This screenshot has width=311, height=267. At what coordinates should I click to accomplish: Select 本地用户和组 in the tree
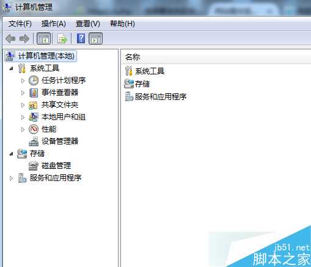[x=64, y=117]
